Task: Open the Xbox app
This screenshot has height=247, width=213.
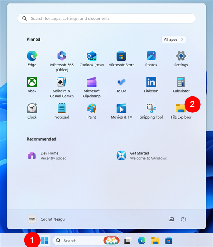Action: pos(32,85)
